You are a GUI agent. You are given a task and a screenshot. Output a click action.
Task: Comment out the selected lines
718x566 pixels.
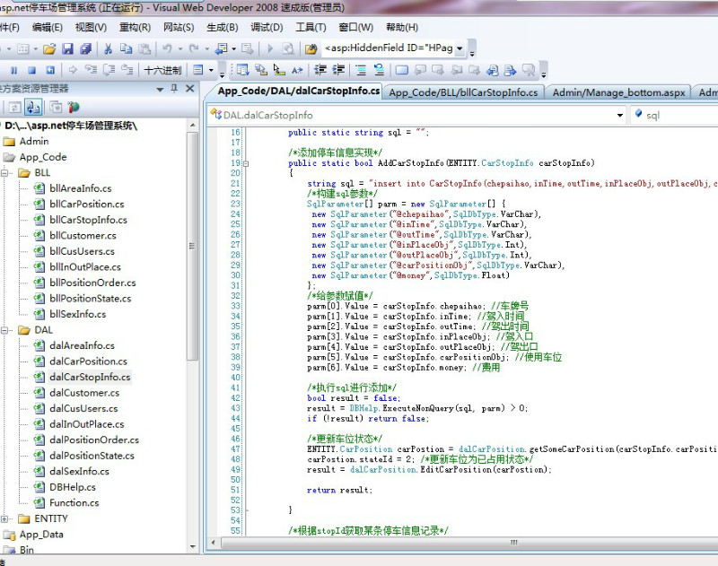point(361,70)
